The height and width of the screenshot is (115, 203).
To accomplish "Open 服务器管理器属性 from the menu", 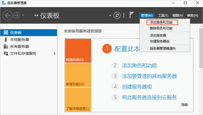I will 163,48.
